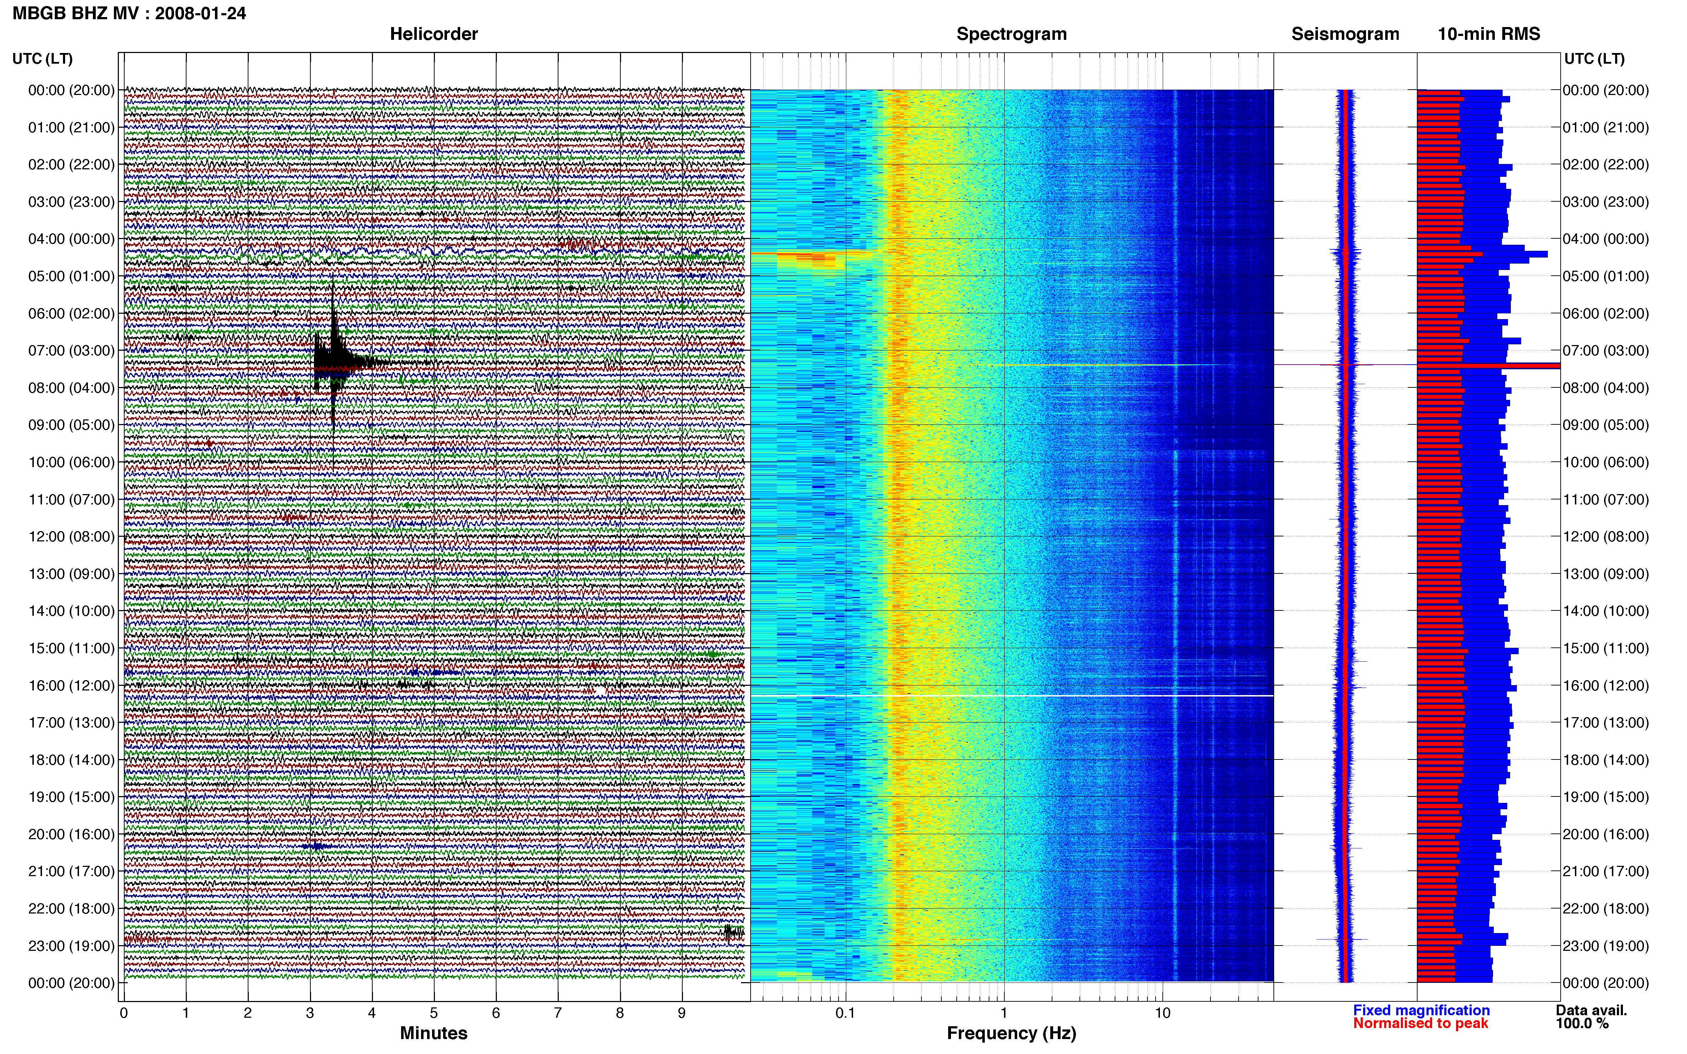
Task: Click the '1' frequency axis tick label
Action: click(1004, 1013)
